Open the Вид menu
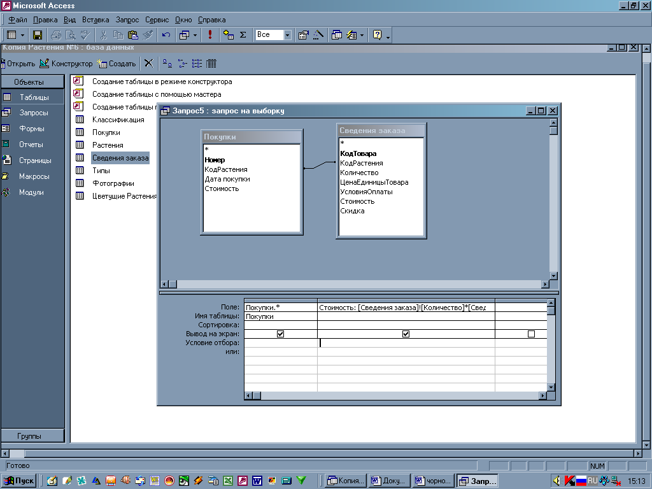 coord(69,20)
